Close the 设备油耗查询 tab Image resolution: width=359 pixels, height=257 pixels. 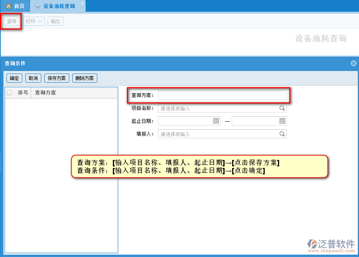pos(82,4)
